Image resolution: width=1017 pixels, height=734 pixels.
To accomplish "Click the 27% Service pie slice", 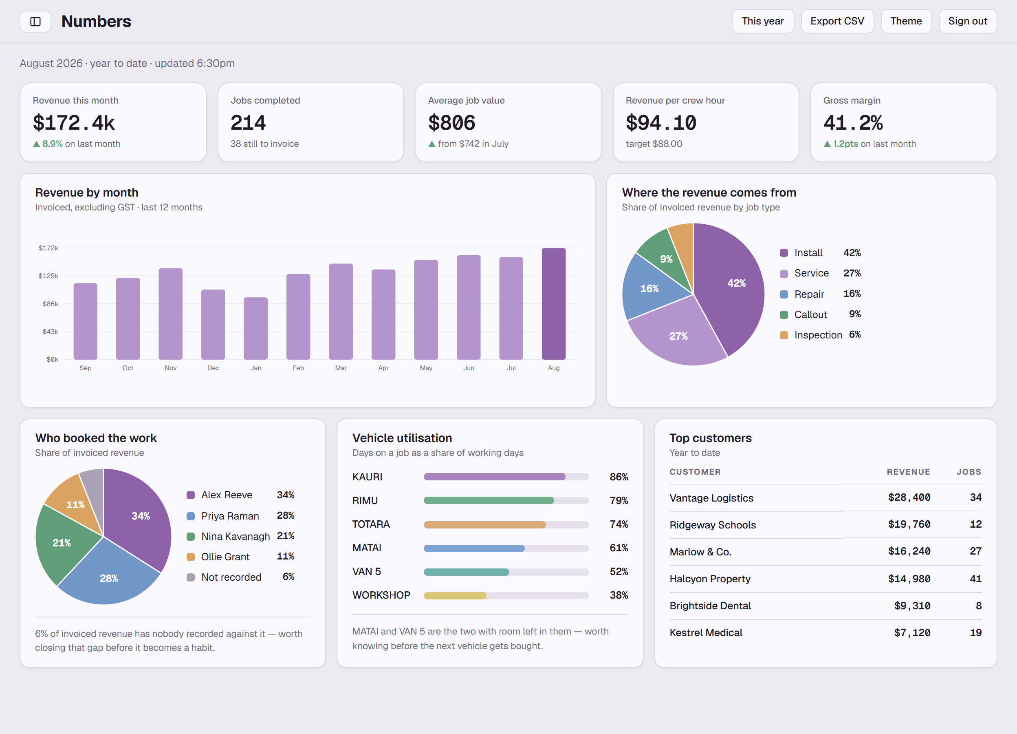I will coord(678,336).
